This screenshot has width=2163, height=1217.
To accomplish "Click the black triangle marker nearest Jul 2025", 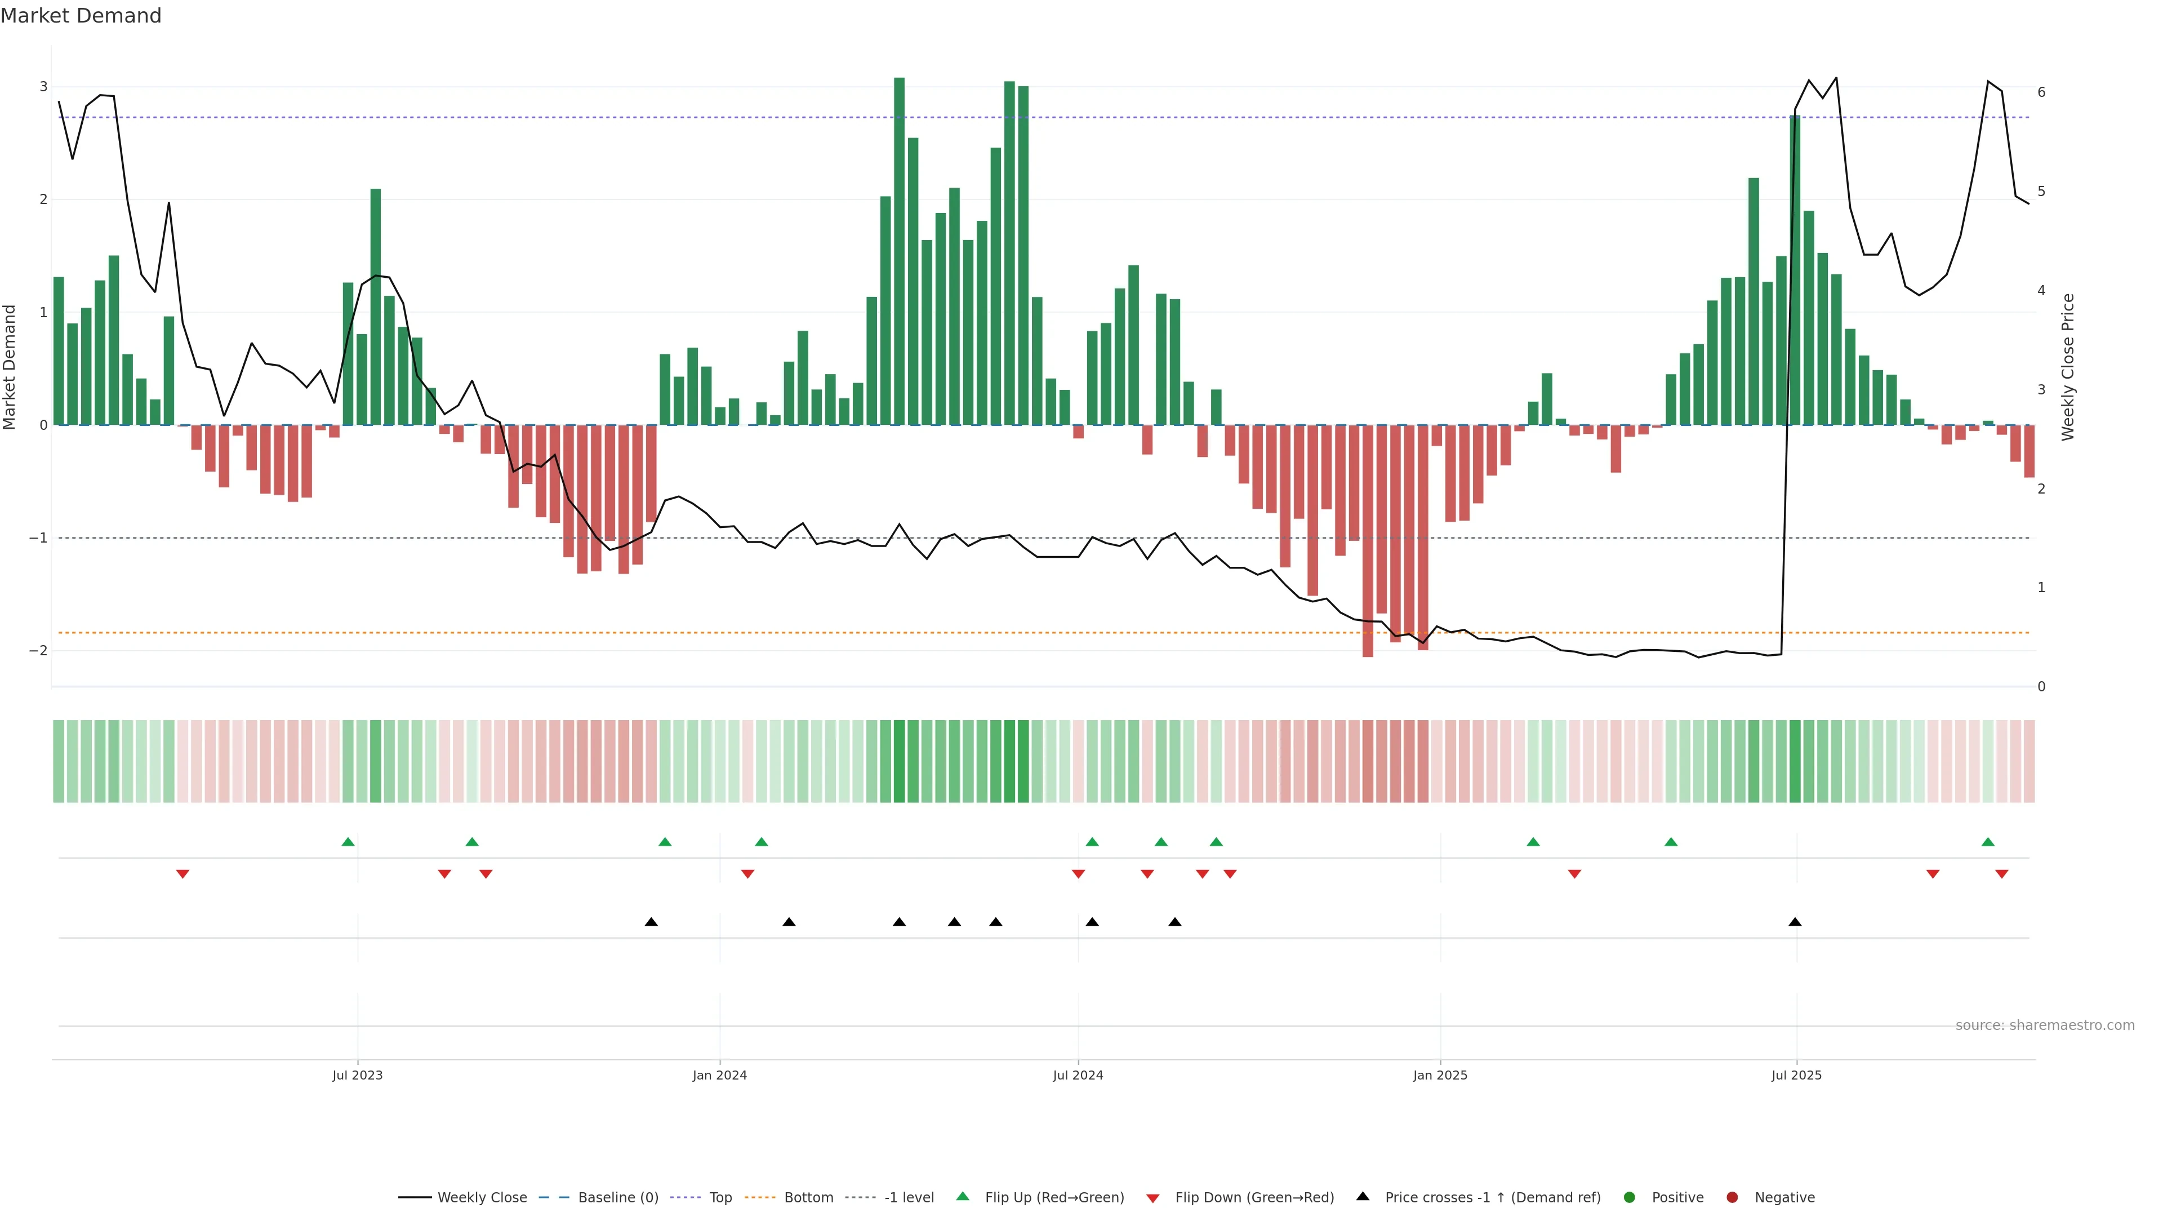I will 1795,922.
